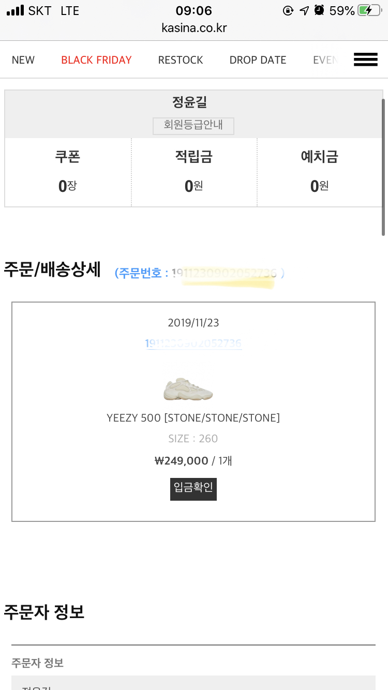
Task: Select the DROP DATE tab
Action: (258, 60)
